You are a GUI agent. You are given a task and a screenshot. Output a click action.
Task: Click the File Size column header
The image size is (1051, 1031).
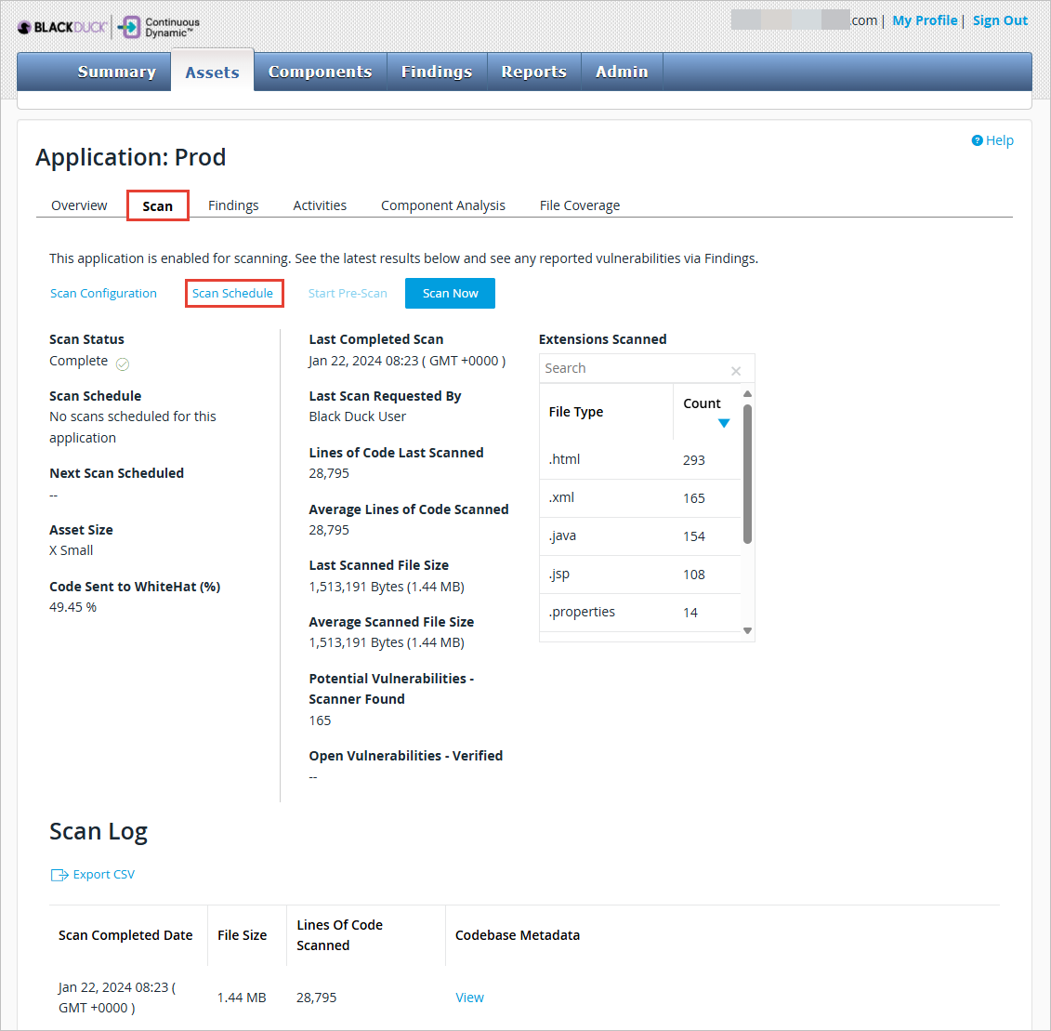point(242,935)
